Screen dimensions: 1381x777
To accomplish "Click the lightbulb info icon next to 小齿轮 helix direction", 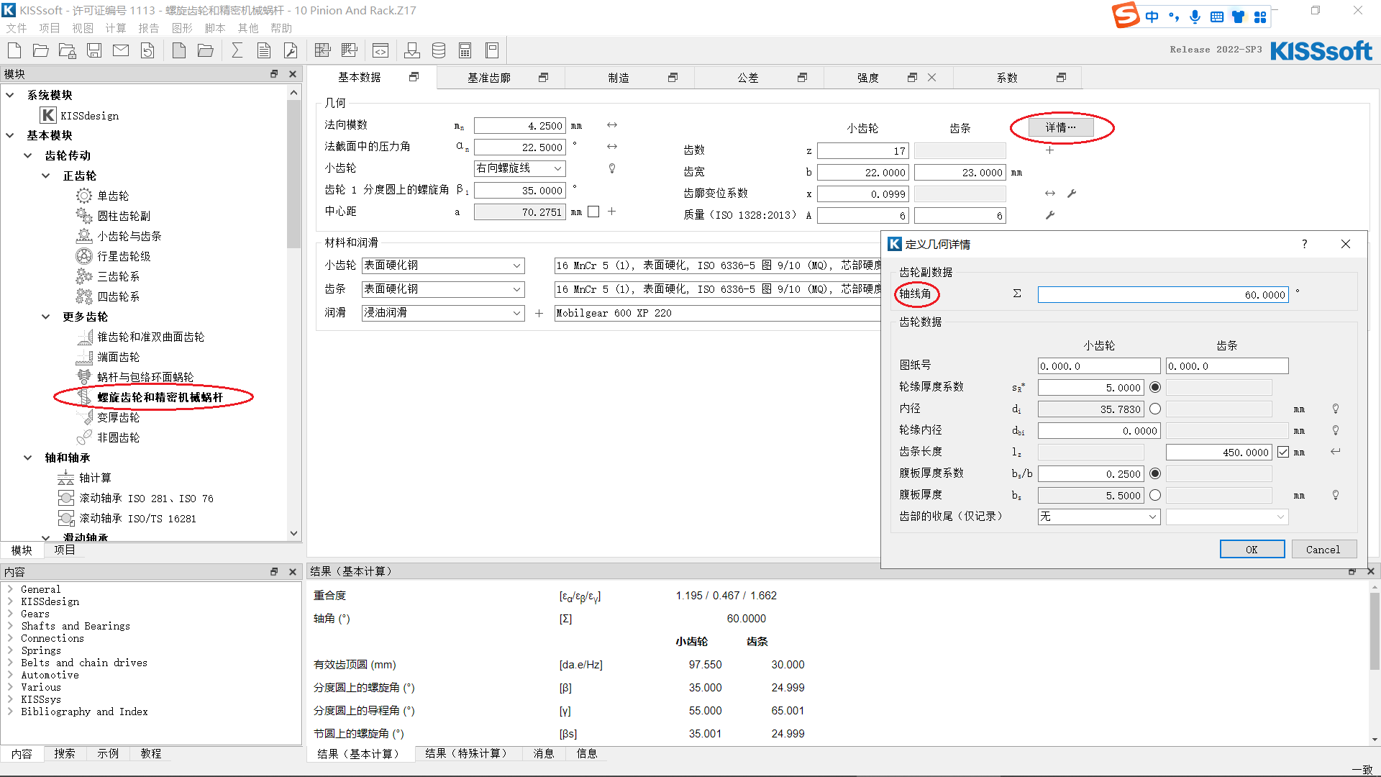I will click(612, 168).
